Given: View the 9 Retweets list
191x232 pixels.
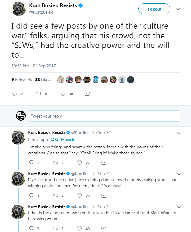Looking at the screenshot, I should pos(22,80).
